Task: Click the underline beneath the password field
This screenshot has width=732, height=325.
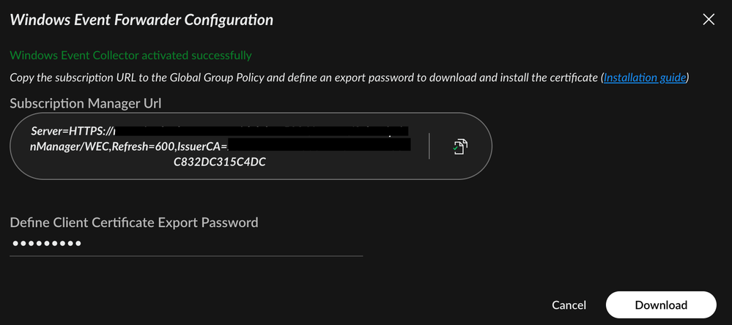Action: point(186,256)
